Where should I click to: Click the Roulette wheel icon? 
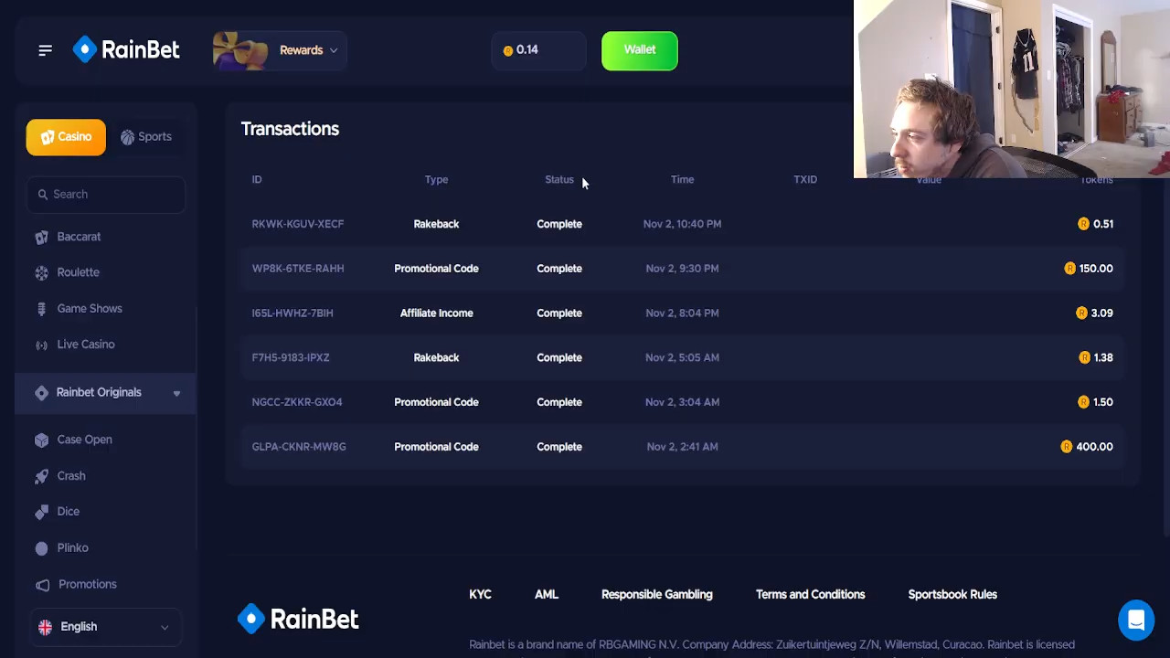(x=41, y=272)
